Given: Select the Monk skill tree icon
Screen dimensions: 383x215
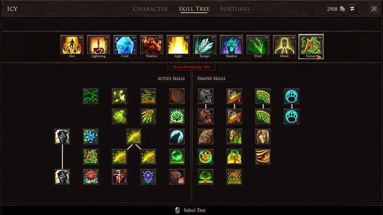Looking at the screenshot, I should click(x=284, y=46).
